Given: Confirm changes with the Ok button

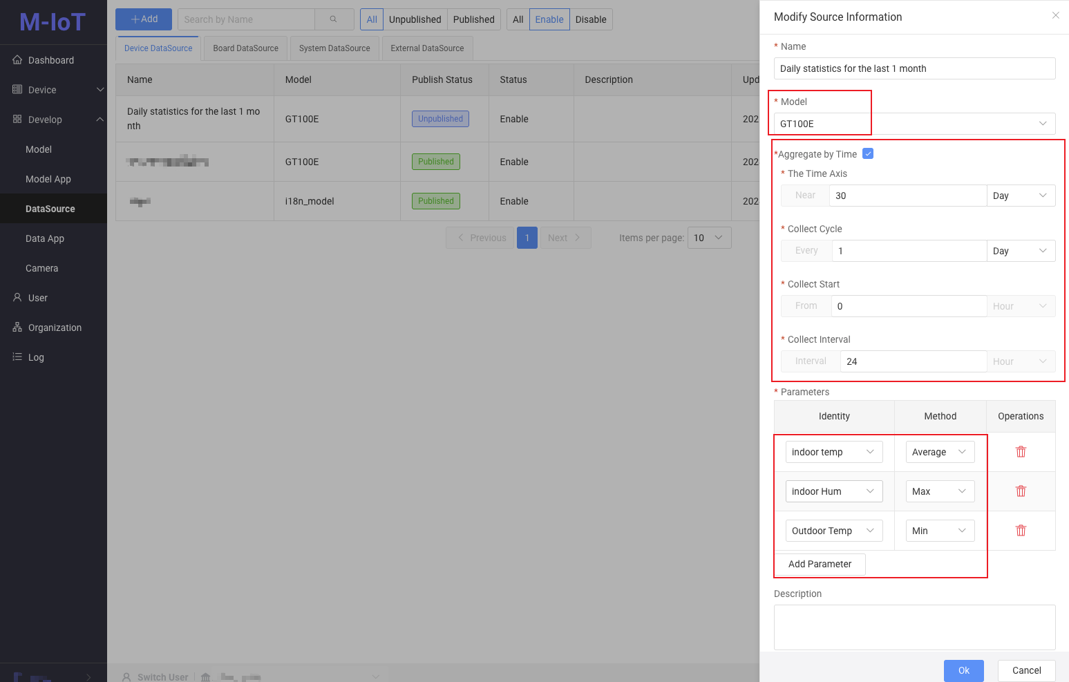Looking at the screenshot, I should [x=963, y=670].
